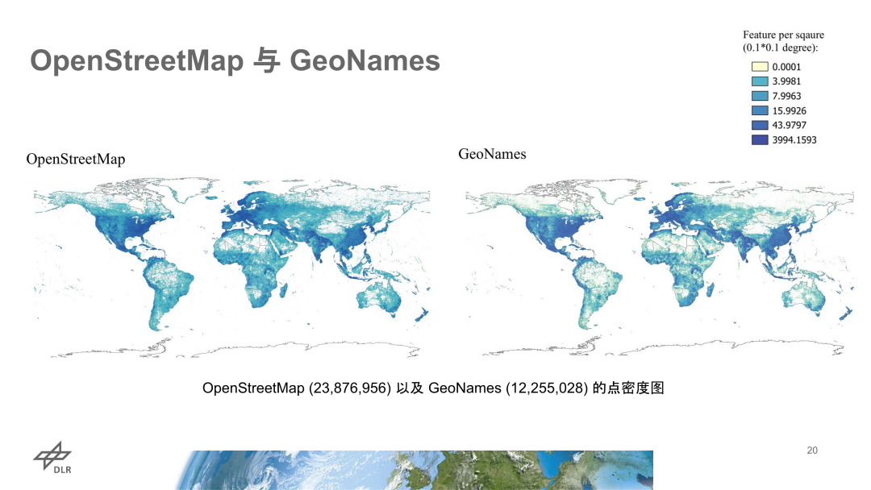Click the slide title "OpenStreetMap 与 GeoNames"
The width and height of the screenshot is (871, 490).
pyautogui.click(x=235, y=60)
